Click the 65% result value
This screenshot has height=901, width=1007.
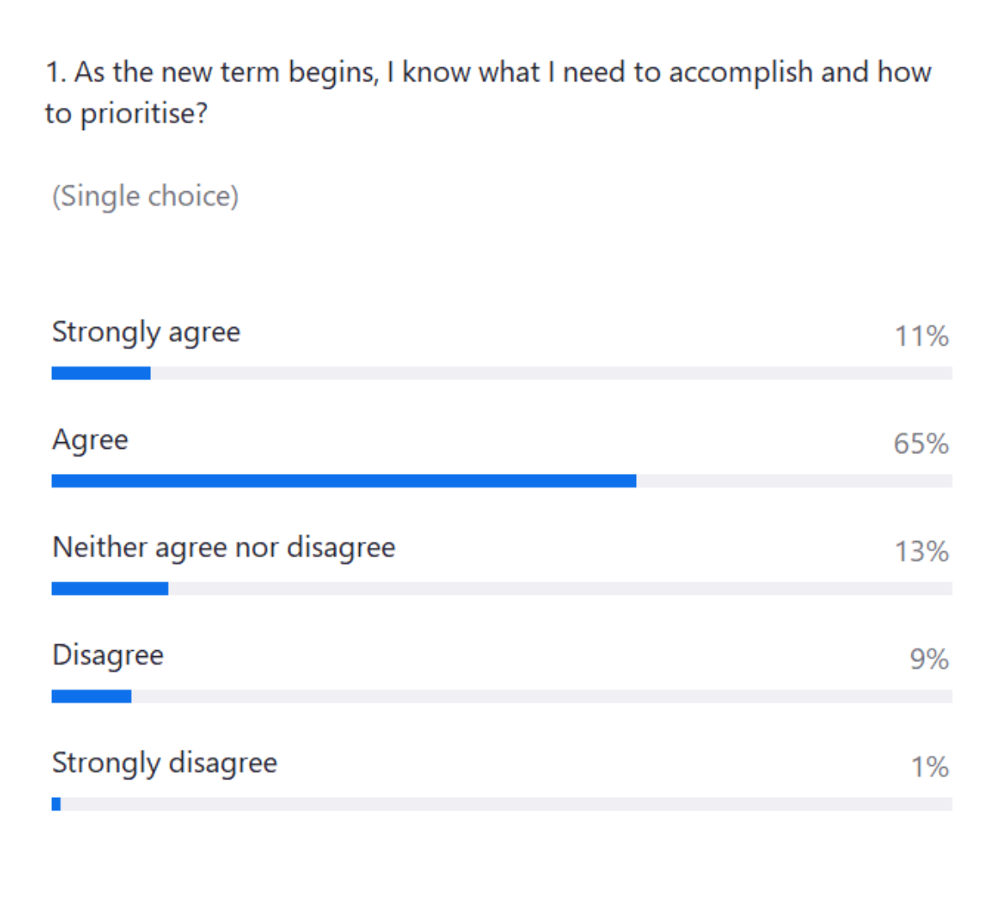click(921, 444)
